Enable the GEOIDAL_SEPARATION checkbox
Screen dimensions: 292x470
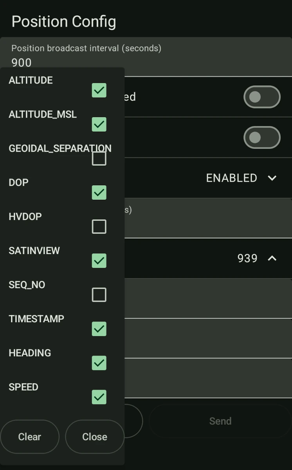99,158
